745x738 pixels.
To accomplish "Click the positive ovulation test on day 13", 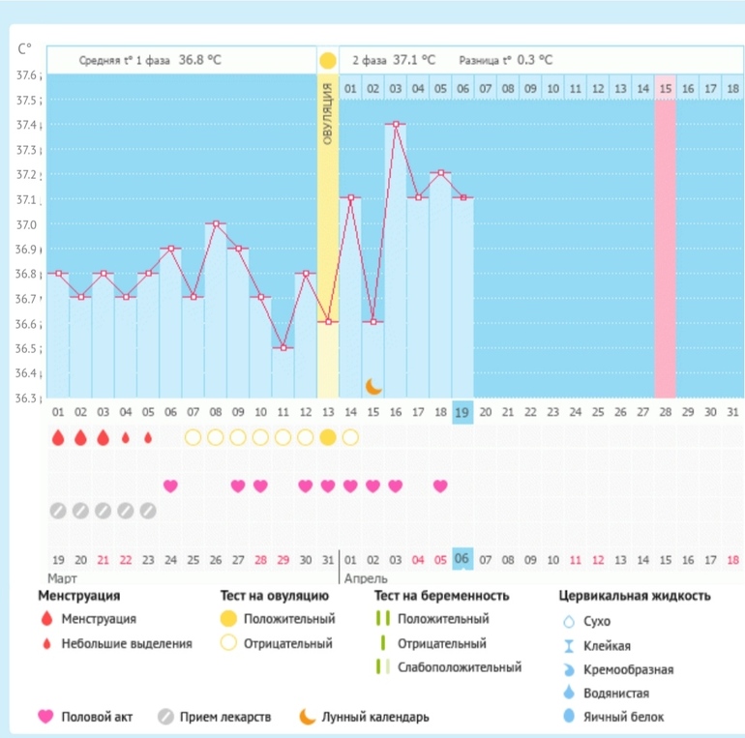I will pyautogui.click(x=328, y=437).
